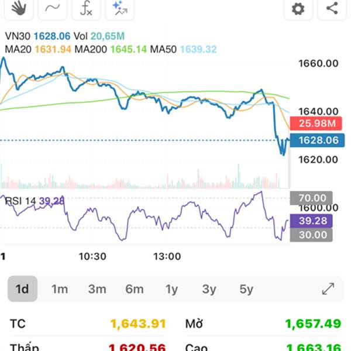Switch to the 3m timeframe

pos(97,289)
